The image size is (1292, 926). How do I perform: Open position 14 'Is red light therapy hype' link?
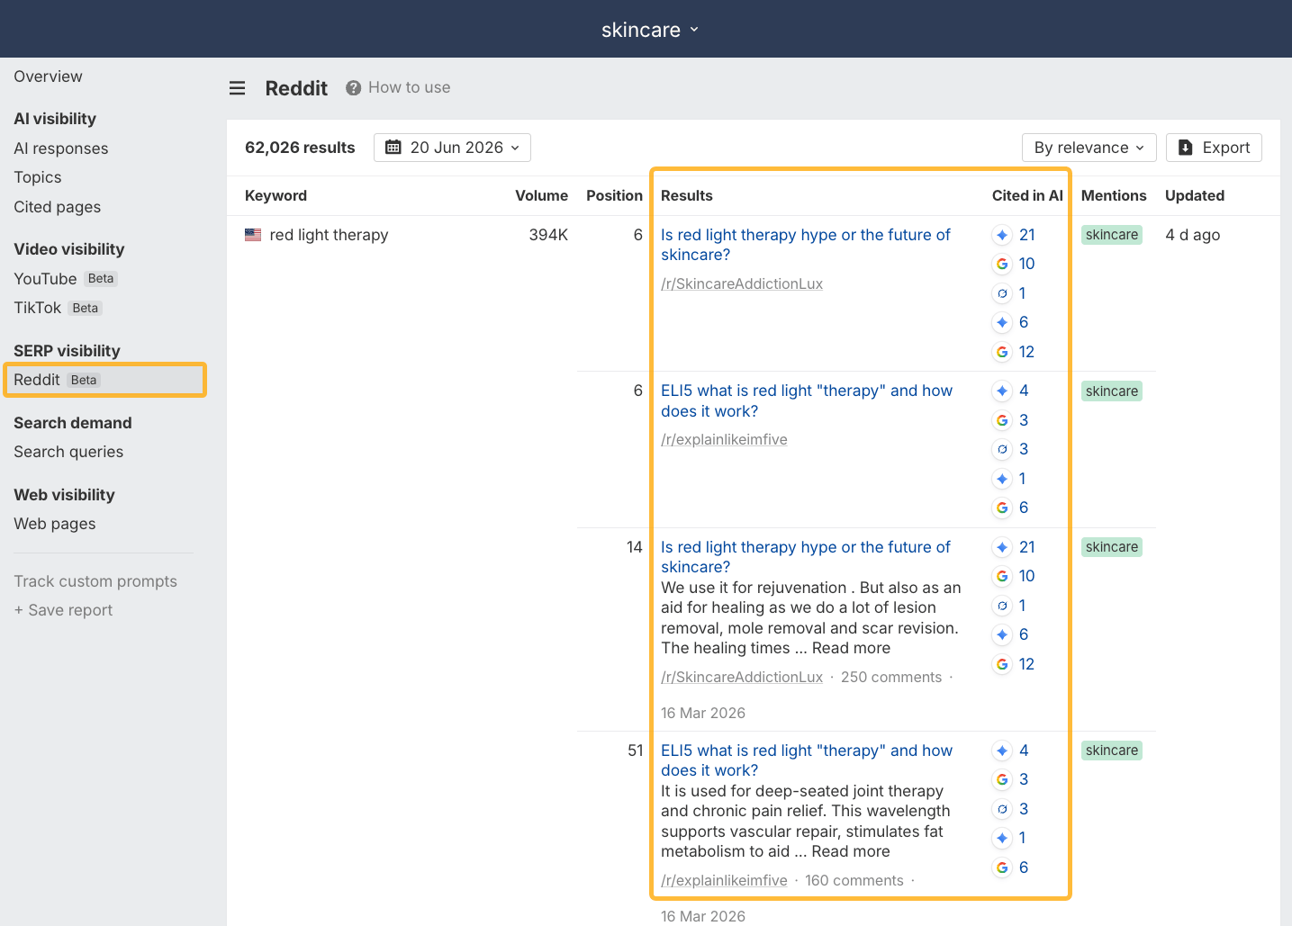tap(805, 557)
